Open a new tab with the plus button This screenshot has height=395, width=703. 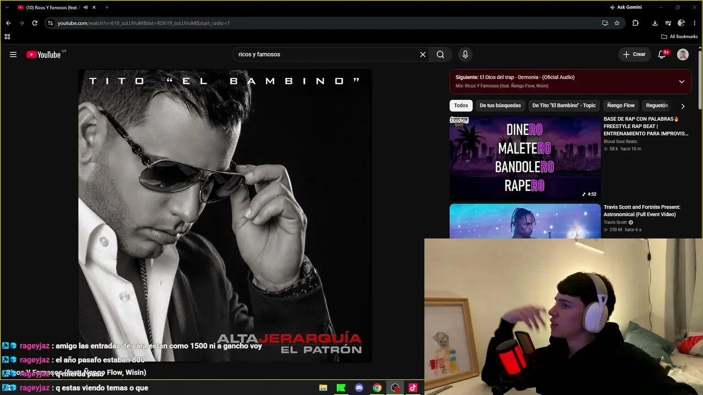(107, 8)
